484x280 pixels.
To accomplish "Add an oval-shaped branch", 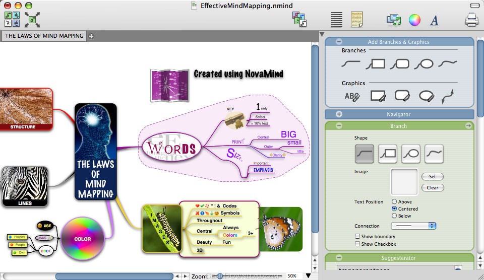I will tap(424, 64).
